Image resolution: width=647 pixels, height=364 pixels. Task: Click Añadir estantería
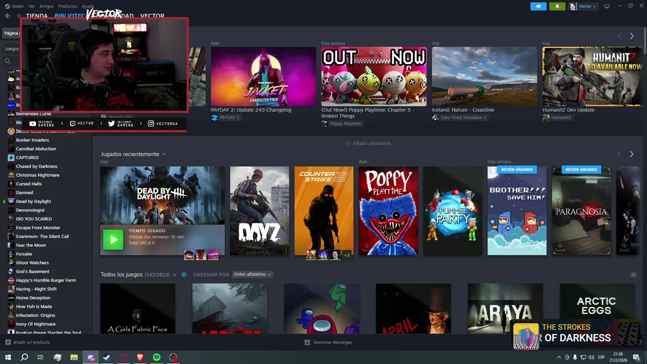click(372, 143)
